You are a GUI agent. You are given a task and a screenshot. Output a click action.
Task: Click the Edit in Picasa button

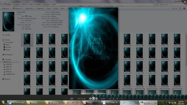coord(82,99)
